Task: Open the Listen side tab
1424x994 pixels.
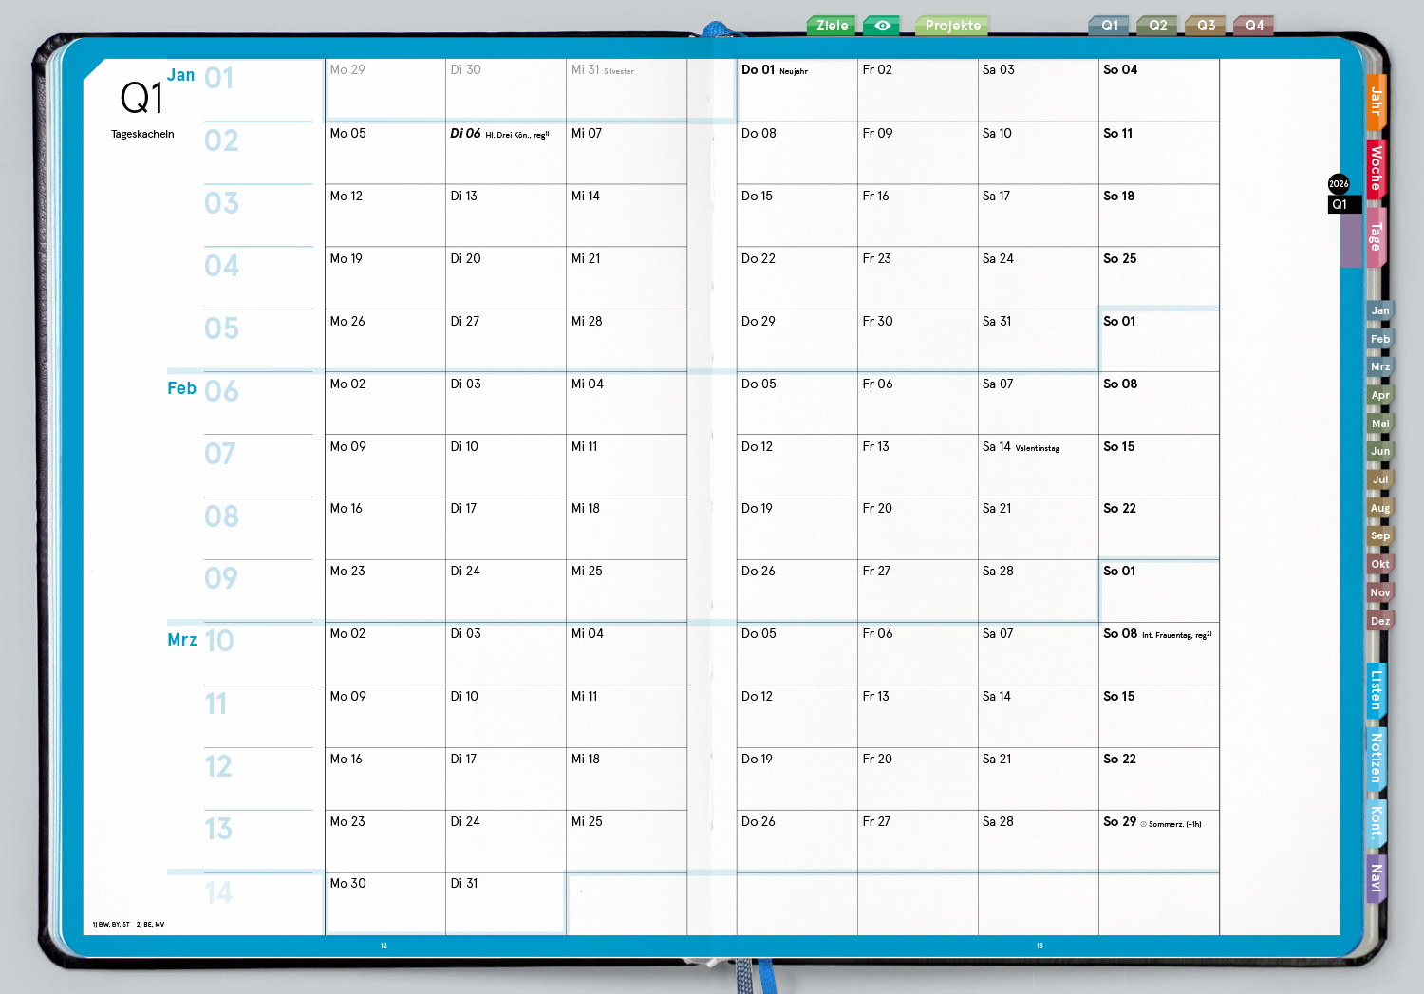Action: 1376,690
